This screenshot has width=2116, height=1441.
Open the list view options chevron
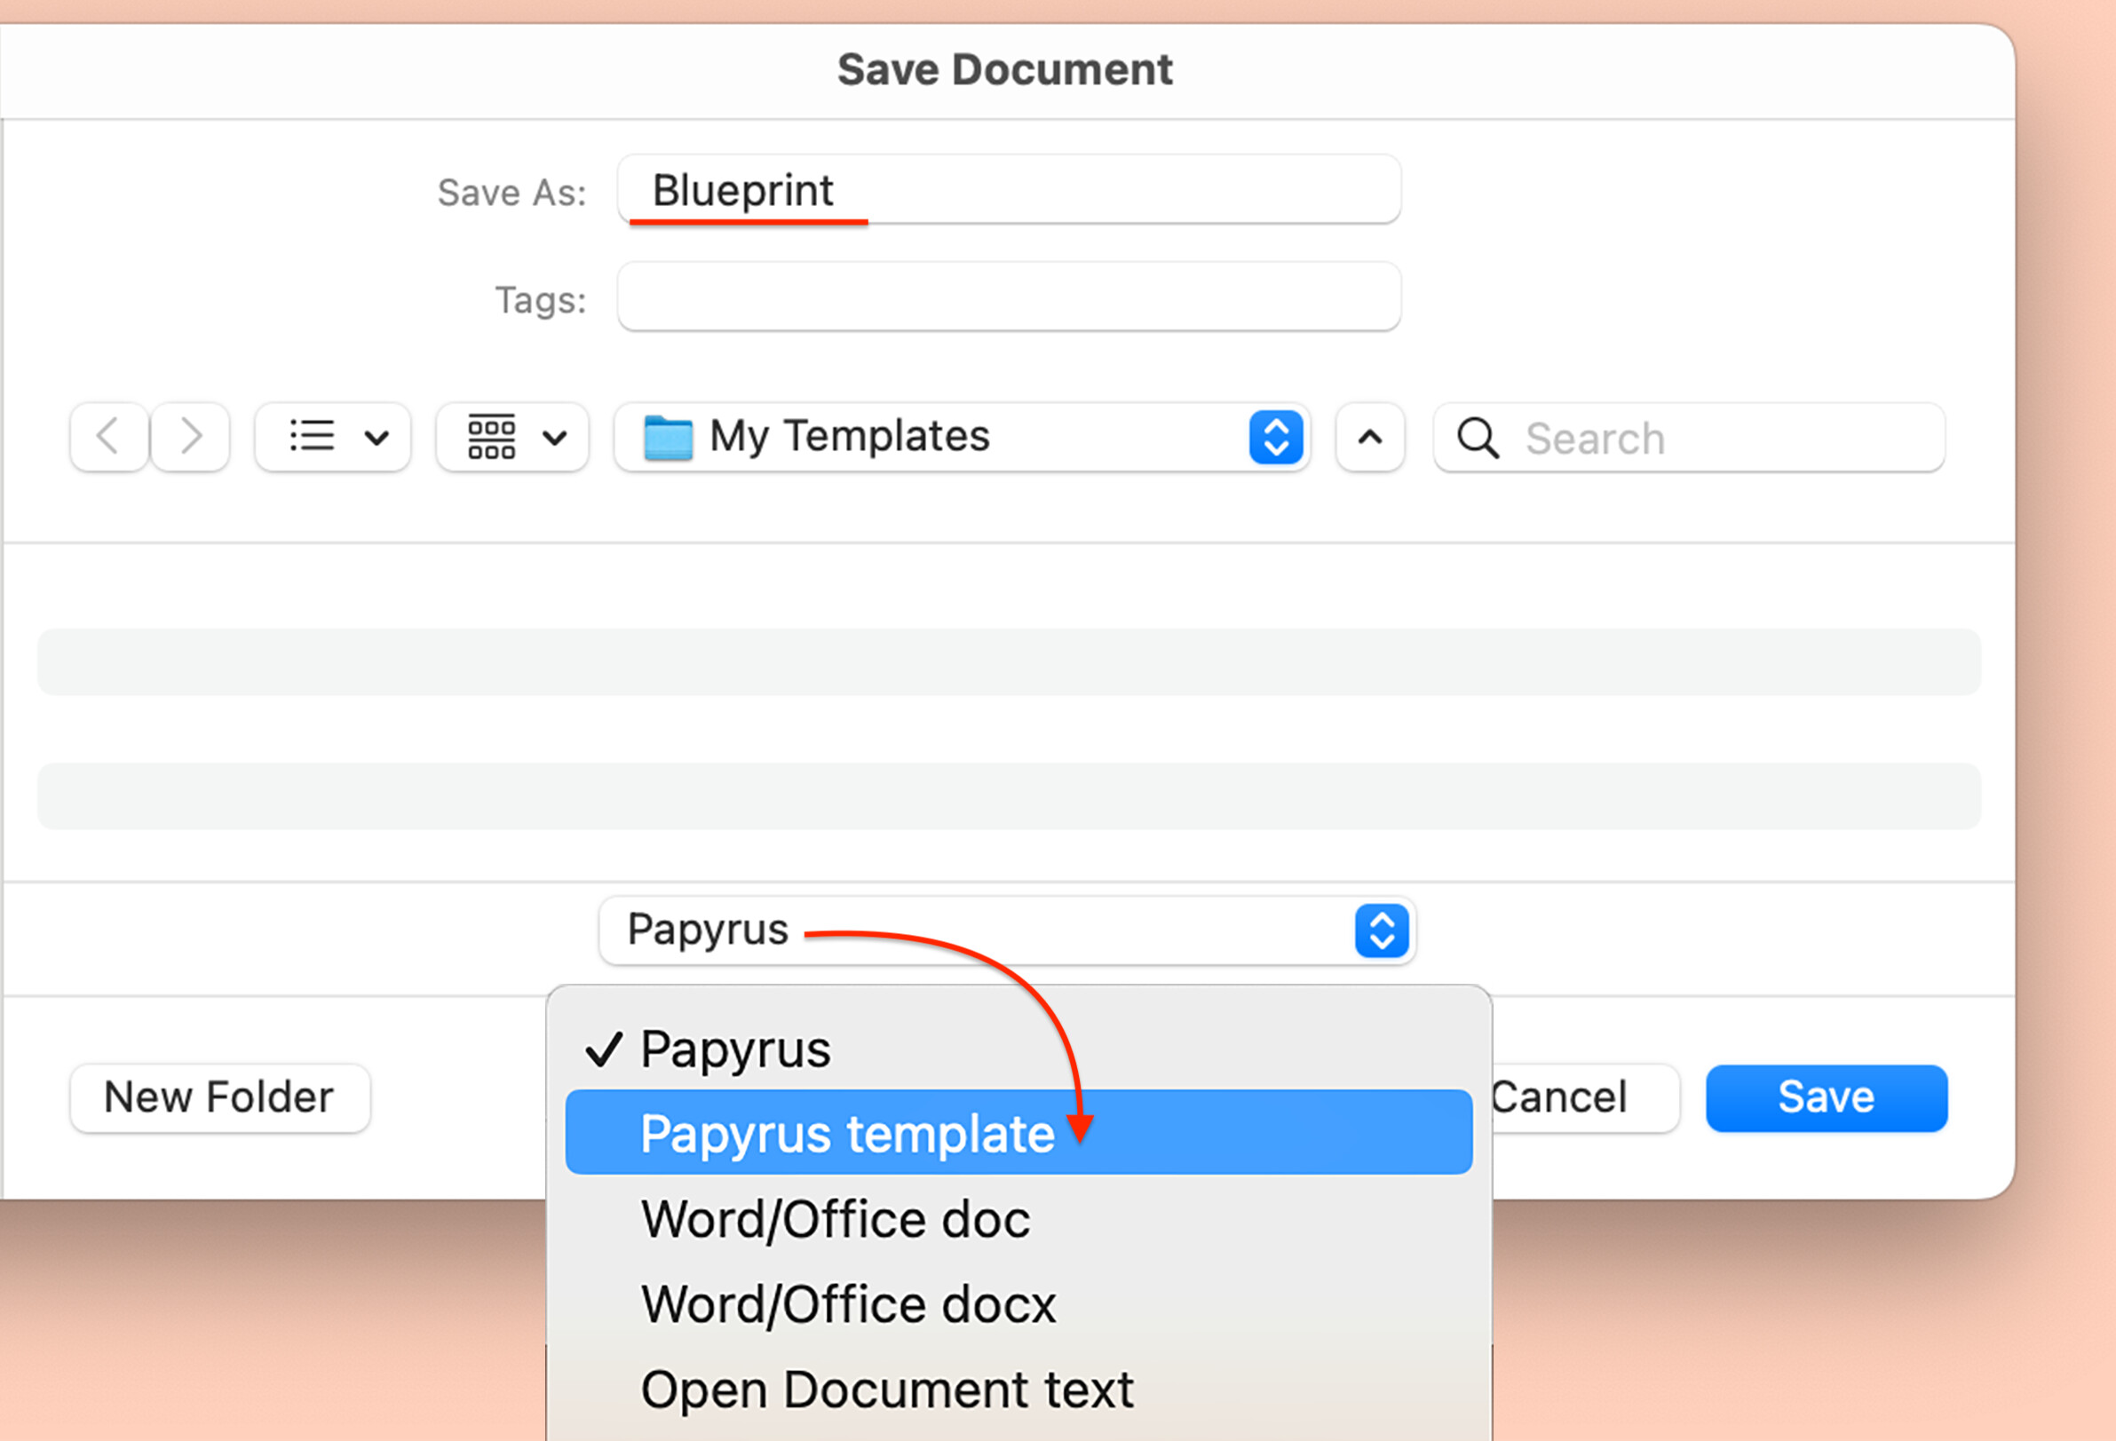(x=376, y=438)
